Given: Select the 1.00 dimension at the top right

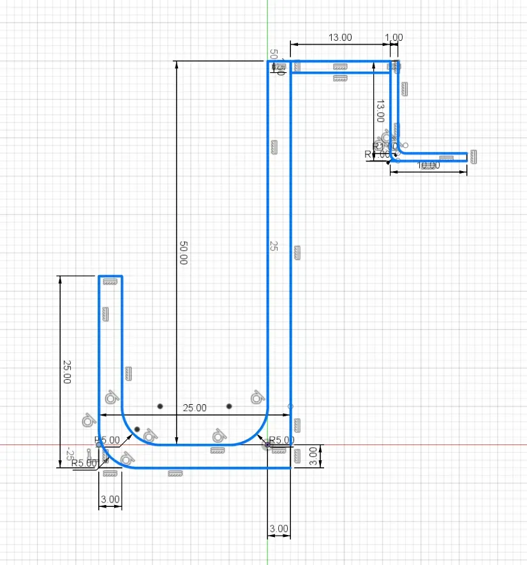Looking at the screenshot, I should (394, 38).
